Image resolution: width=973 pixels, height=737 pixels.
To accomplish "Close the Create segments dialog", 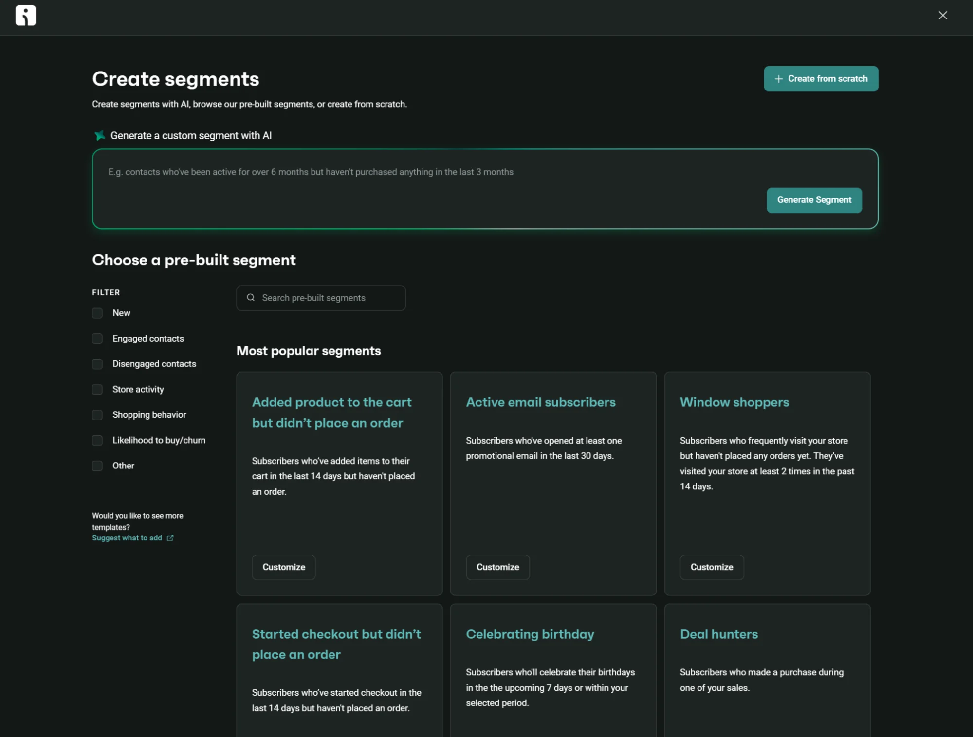I will [x=942, y=16].
